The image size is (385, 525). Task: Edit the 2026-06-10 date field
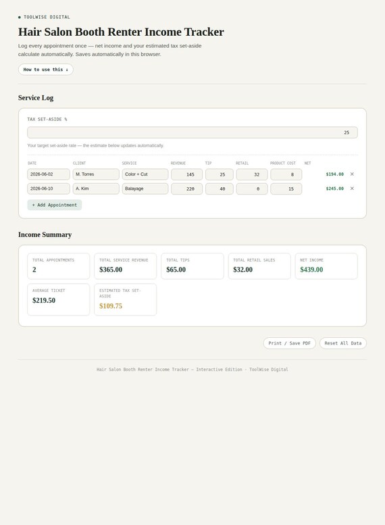[49, 189]
